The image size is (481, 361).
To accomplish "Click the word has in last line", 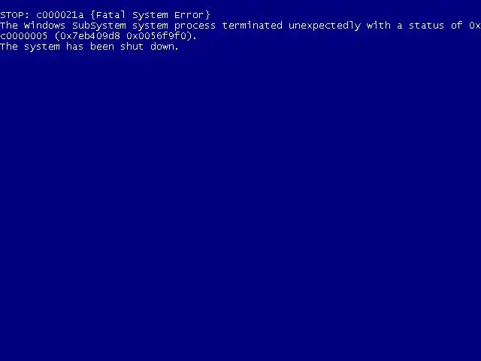I will pos(75,47).
